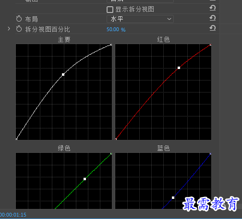Open the 布局 dropdown showing 水平
Screen dimensions: 242x219
click(x=140, y=19)
